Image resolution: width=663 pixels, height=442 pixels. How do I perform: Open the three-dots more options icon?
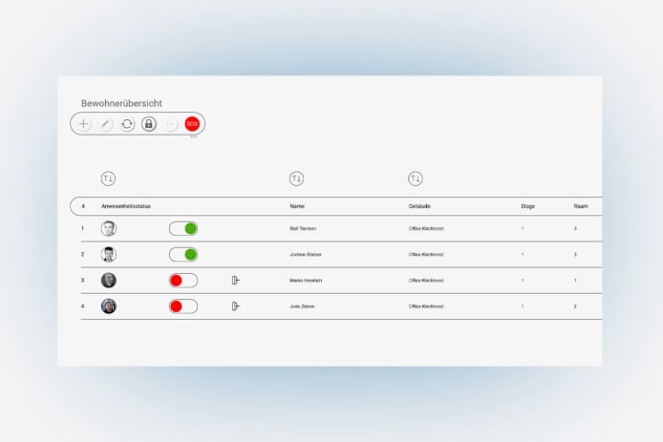(171, 124)
